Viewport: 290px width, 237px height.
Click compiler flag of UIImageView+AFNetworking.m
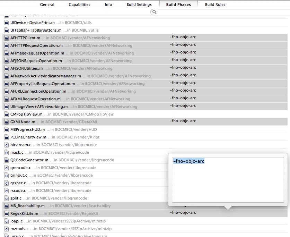tap(183, 105)
